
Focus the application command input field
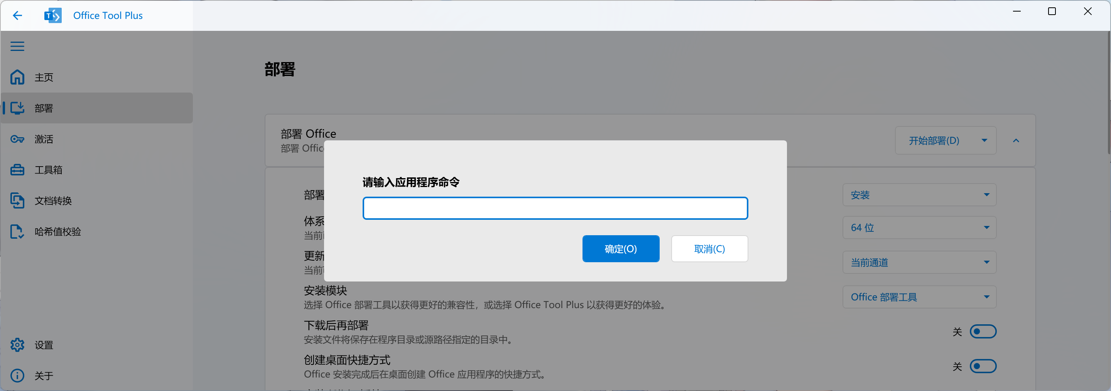click(x=555, y=208)
